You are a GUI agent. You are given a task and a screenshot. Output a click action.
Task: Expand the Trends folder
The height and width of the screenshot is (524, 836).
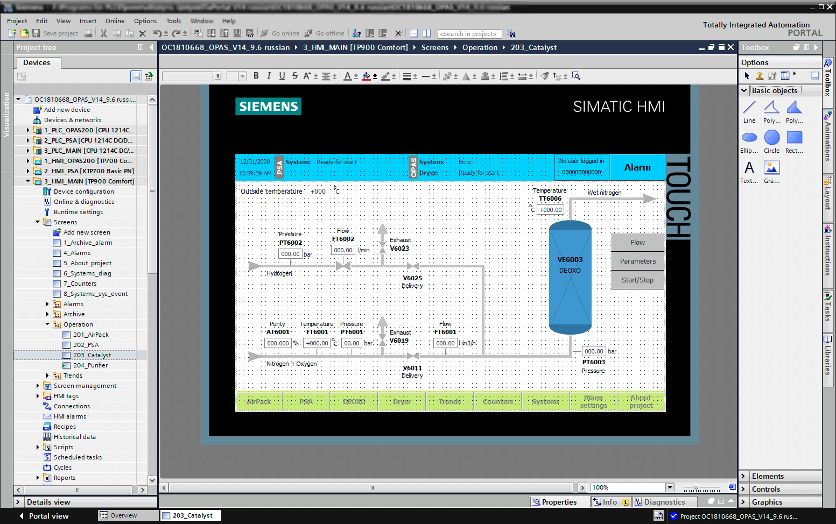point(47,376)
